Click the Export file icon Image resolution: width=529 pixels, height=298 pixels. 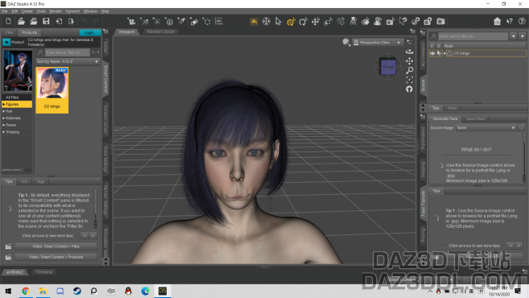coord(71,21)
